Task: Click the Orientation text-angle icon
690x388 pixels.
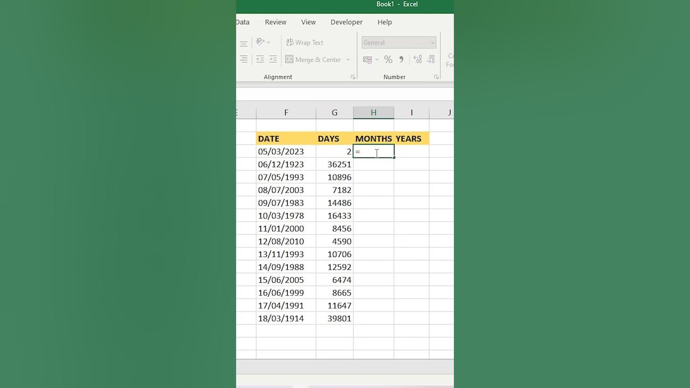Action: [x=260, y=42]
